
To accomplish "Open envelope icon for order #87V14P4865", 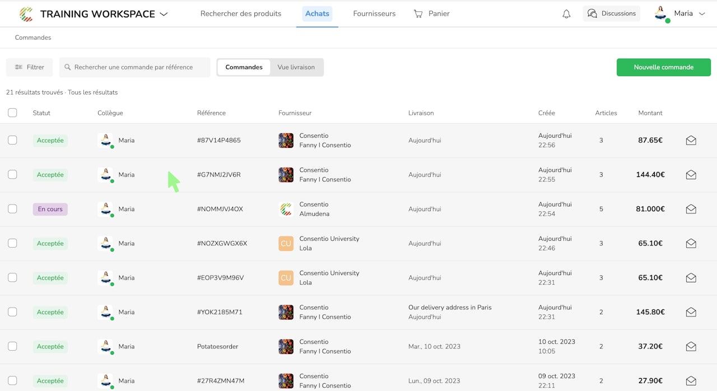I will click(691, 141).
